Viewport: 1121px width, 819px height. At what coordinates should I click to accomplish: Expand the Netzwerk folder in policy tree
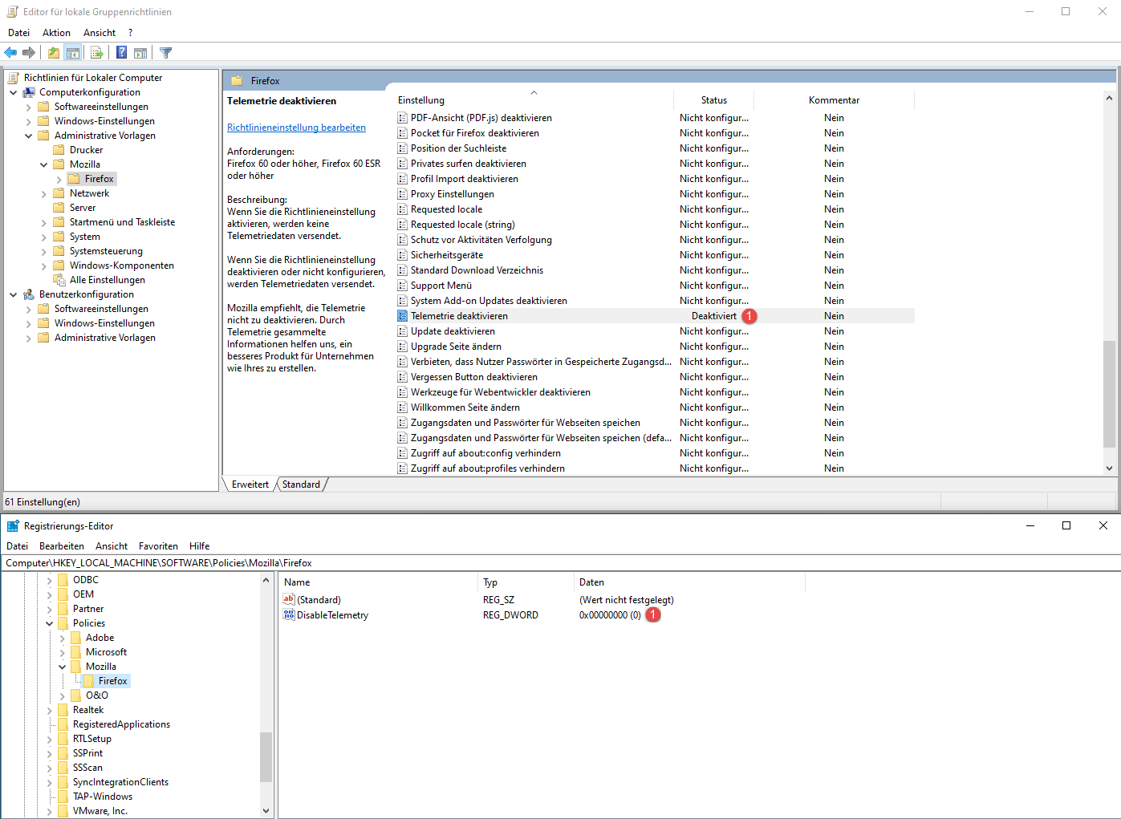click(44, 193)
